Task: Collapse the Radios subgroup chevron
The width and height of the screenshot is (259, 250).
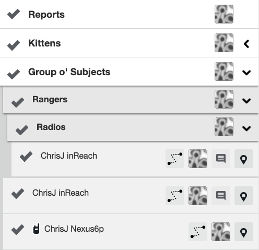Action: (246, 128)
